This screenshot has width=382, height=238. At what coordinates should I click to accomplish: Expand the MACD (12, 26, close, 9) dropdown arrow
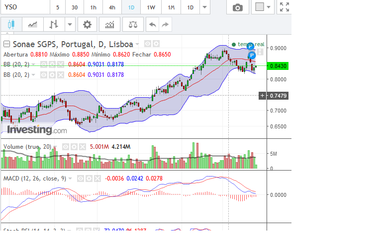click(x=70, y=178)
